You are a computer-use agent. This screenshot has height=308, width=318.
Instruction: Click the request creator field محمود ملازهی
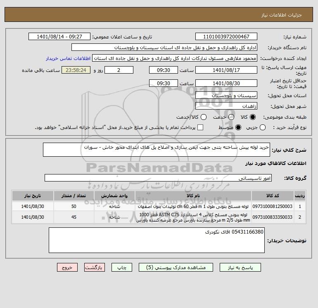(x=175, y=58)
